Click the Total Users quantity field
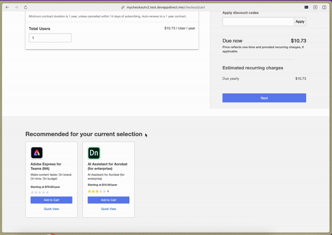This screenshot has width=332, height=235. coord(50,38)
